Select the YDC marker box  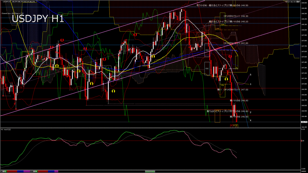click(207, 68)
